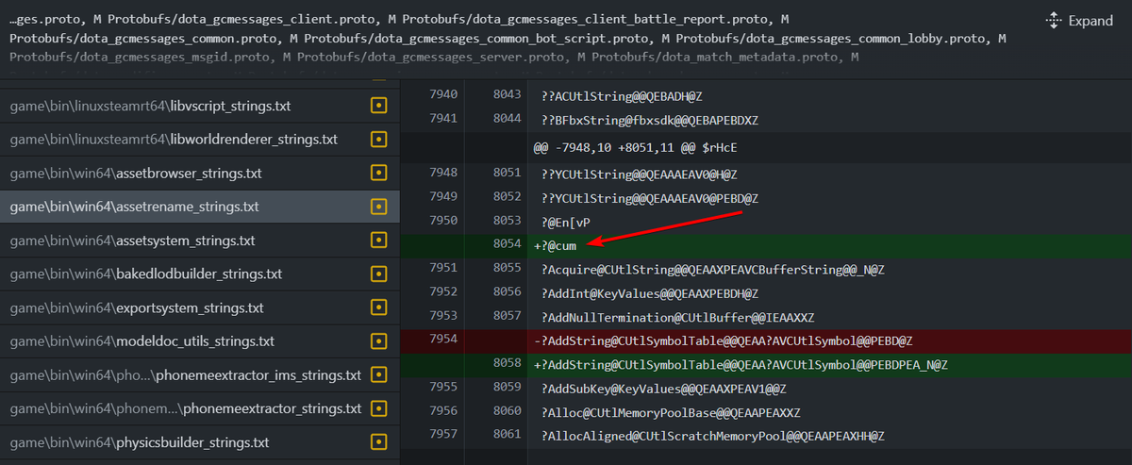Click line ?AddSubKey@KeyValues
The height and width of the screenshot is (465, 1132).
[x=663, y=389]
